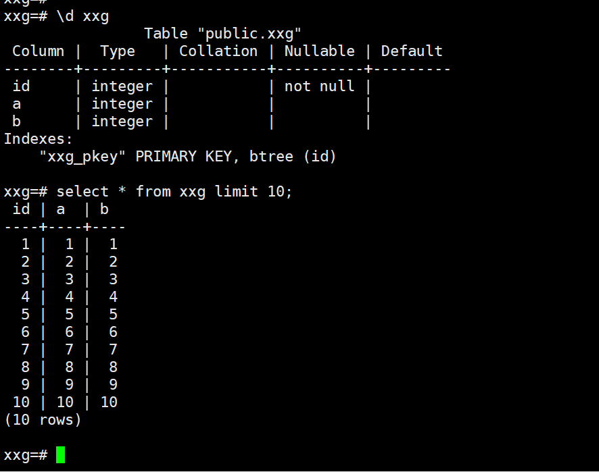Image resolution: width=599 pixels, height=472 pixels.
Task: Click the green terminal cursor block
Action: pyautogui.click(x=60, y=454)
